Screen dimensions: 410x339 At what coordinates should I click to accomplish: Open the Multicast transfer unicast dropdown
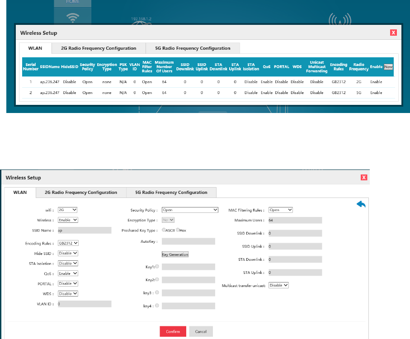click(x=278, y=285)
